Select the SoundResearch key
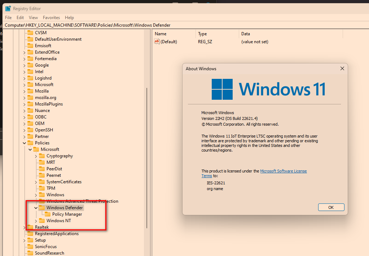Viewport: 369px width, 256px height. [x=49, y=253]
